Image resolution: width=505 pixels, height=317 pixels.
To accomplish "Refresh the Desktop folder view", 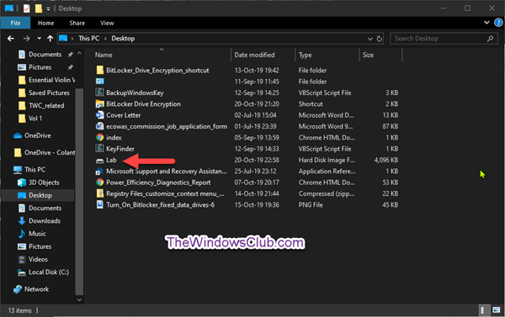I will pyautogui.click(x=380, y=39).
